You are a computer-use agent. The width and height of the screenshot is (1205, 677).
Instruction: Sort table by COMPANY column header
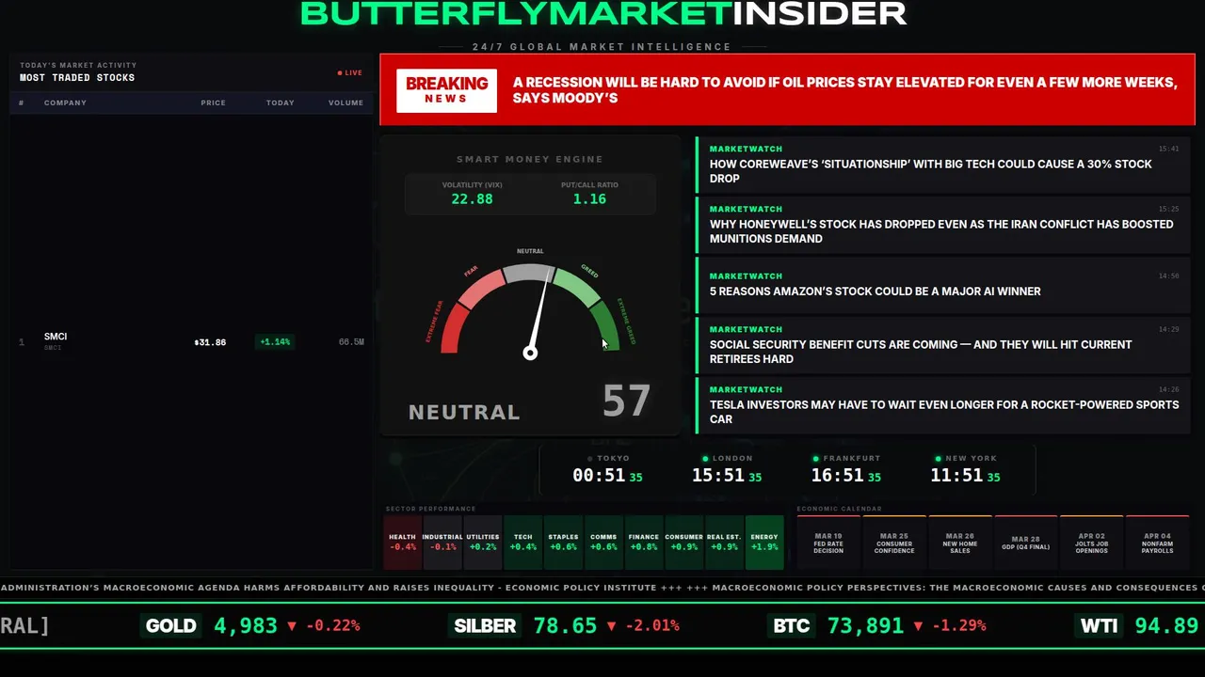(x=65, y=102)
